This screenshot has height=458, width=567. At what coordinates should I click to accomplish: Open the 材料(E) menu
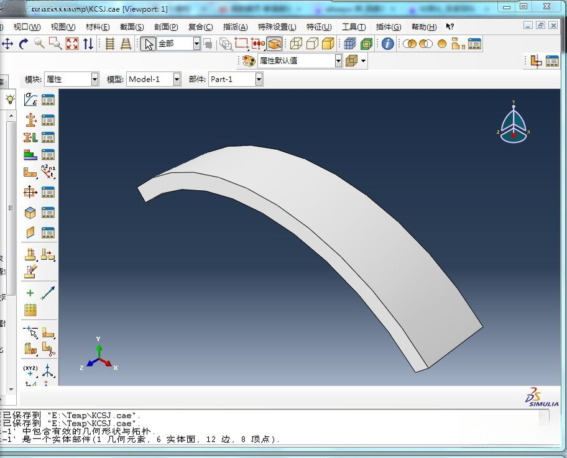pos(98,27)
